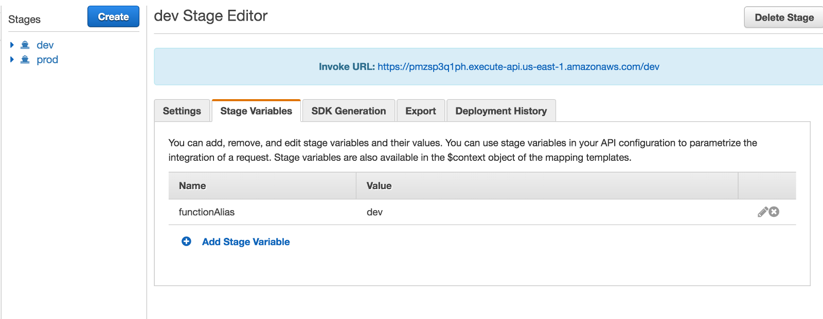
Task: Click the pencil edit icon for functionAlias
Action: pyautogui.click(x=762, y=212)
